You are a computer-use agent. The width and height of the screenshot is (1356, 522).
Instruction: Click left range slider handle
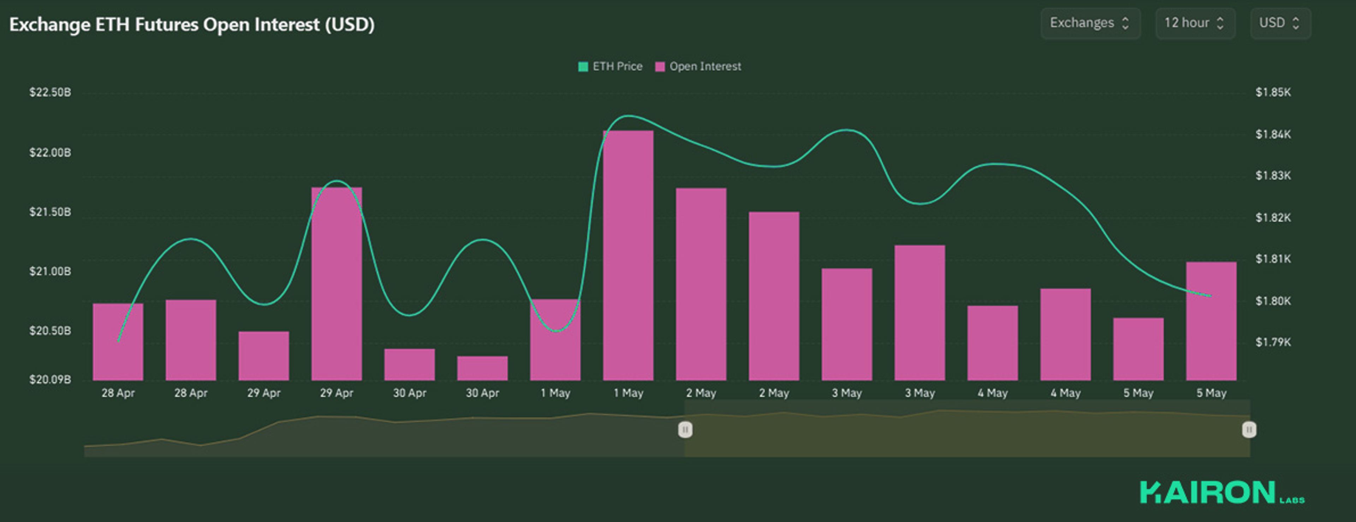tap(685, 430)
